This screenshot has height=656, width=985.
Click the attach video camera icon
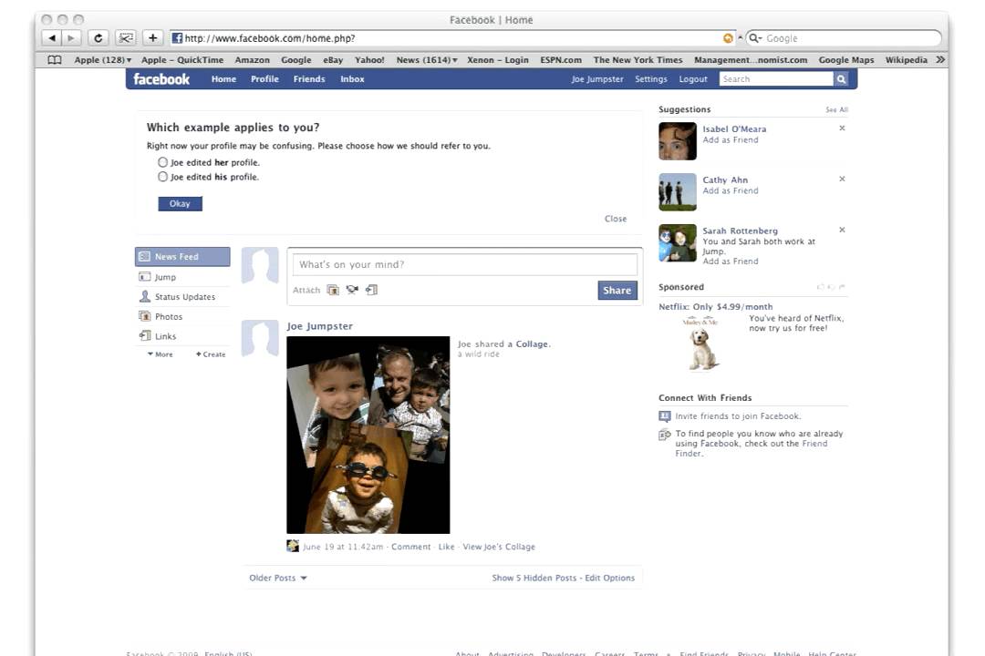pyautogui.click(x=352, y=290)
